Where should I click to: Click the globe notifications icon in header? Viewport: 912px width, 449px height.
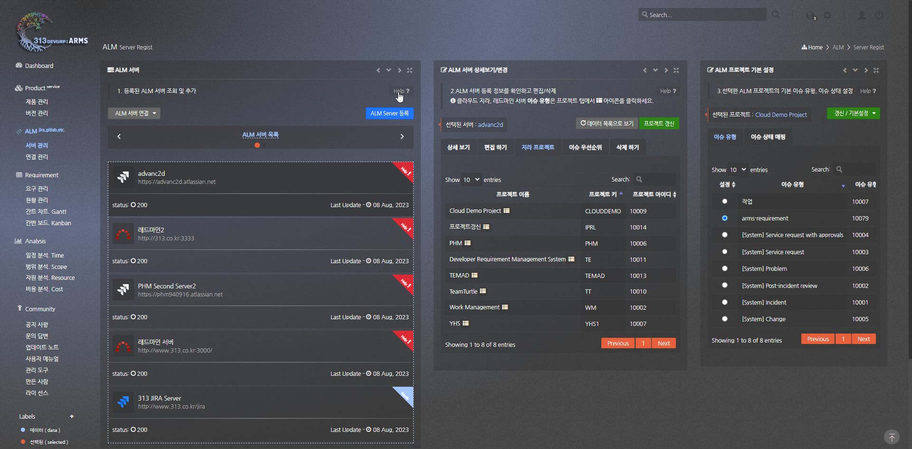point(810,15)
